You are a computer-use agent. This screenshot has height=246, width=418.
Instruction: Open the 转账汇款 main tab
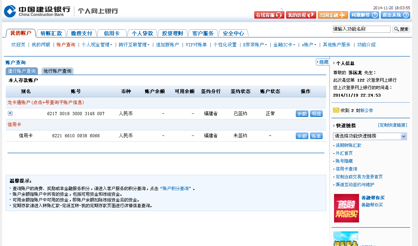pyautogui.click(x=51, y=34)
